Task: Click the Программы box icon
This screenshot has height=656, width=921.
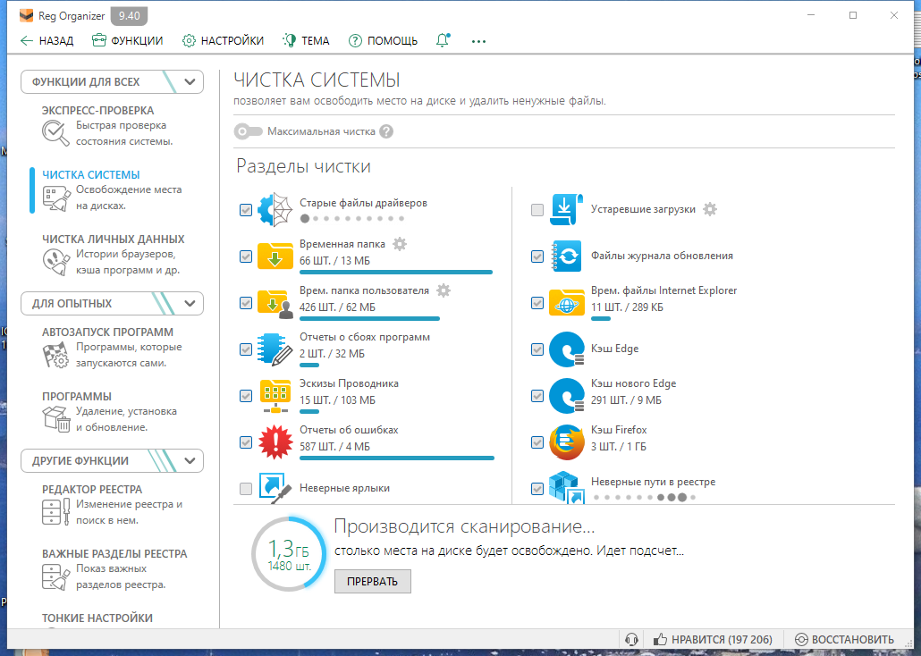Action: [56, 419]
